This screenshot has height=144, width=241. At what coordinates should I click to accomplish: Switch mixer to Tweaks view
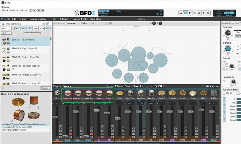point(138,86)
